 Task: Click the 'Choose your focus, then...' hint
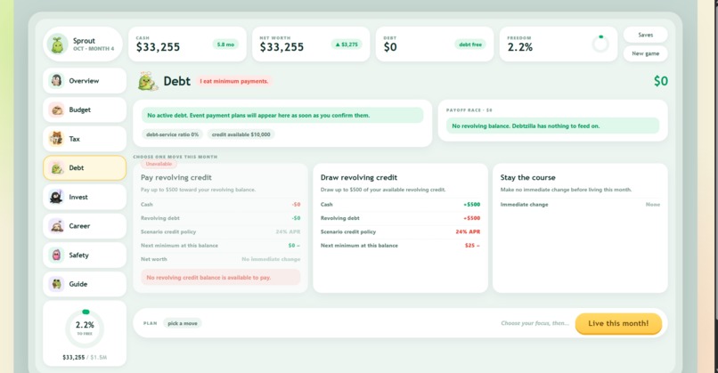534,323
